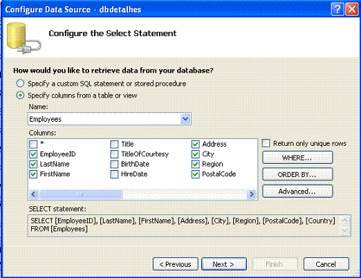This screenshot has width=361, height=278.
Task: Click the database plug wizard icon
Action: (24, 38)
